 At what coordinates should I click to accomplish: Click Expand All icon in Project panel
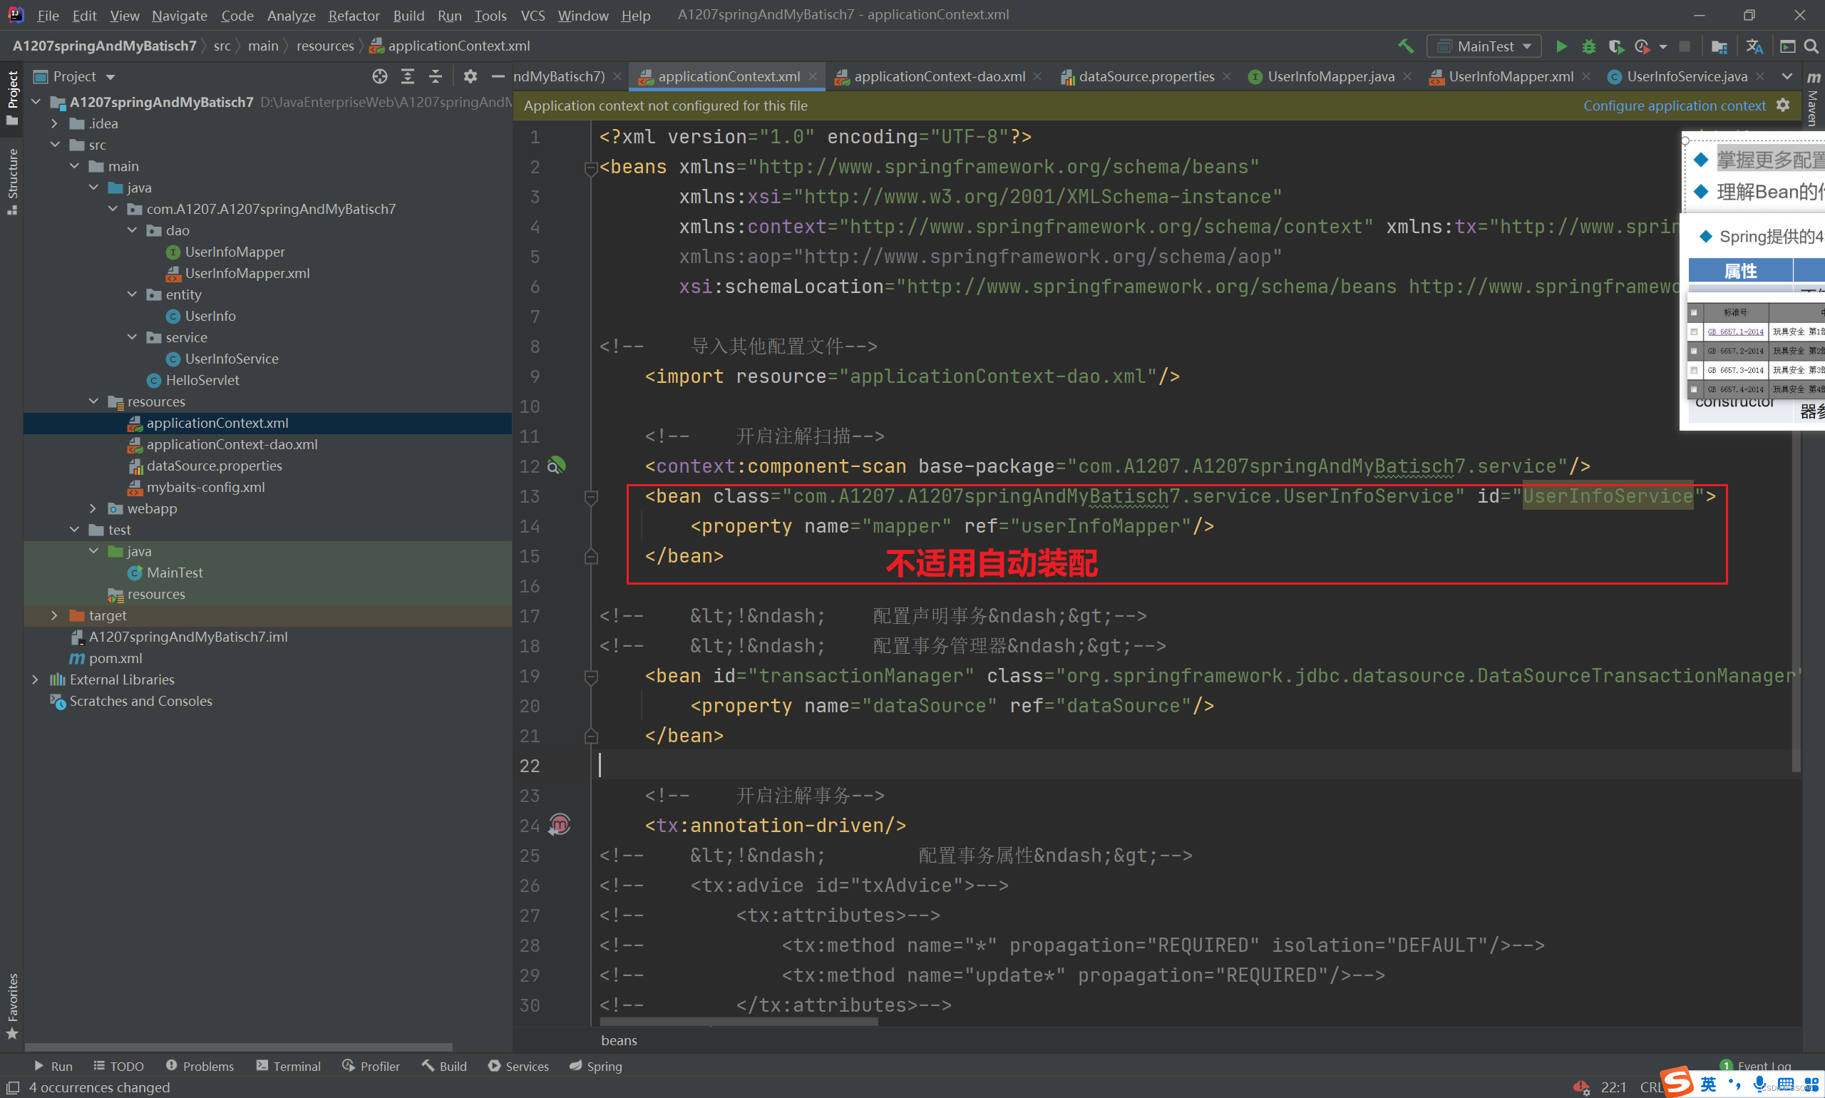tap(408, 76)
